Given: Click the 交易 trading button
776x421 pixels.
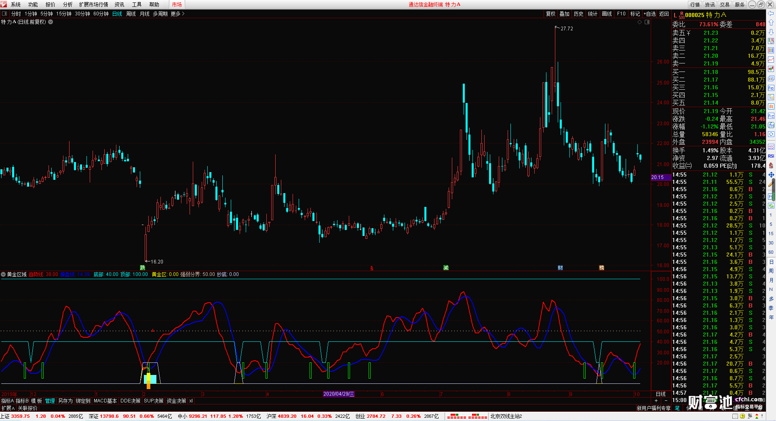Looking at the screenshot, I should (x=725, y=4).
